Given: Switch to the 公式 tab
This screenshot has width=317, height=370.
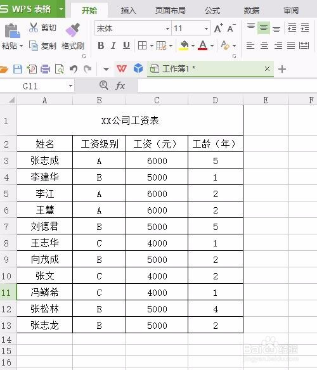Looking at the screenshot, I should click(212, 10).
